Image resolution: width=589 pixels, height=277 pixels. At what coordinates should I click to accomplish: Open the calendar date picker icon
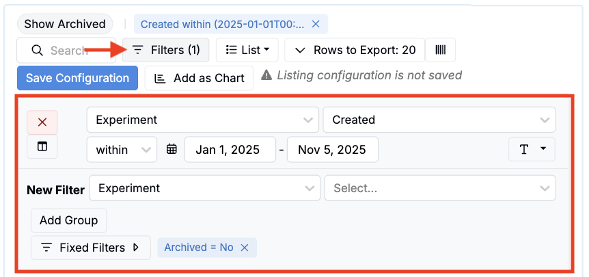pyautogui.click(x=172, y=149)
